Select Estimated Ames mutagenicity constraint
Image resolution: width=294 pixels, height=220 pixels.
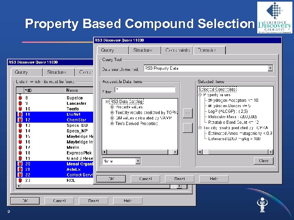pyautogui.click(x=240, y=133)
